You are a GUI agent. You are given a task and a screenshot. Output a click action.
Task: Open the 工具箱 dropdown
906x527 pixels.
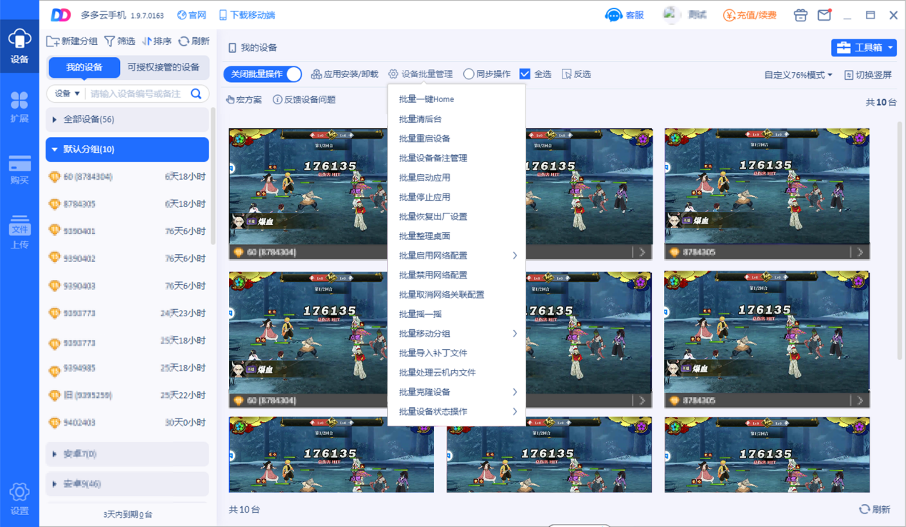click(864, 48)
